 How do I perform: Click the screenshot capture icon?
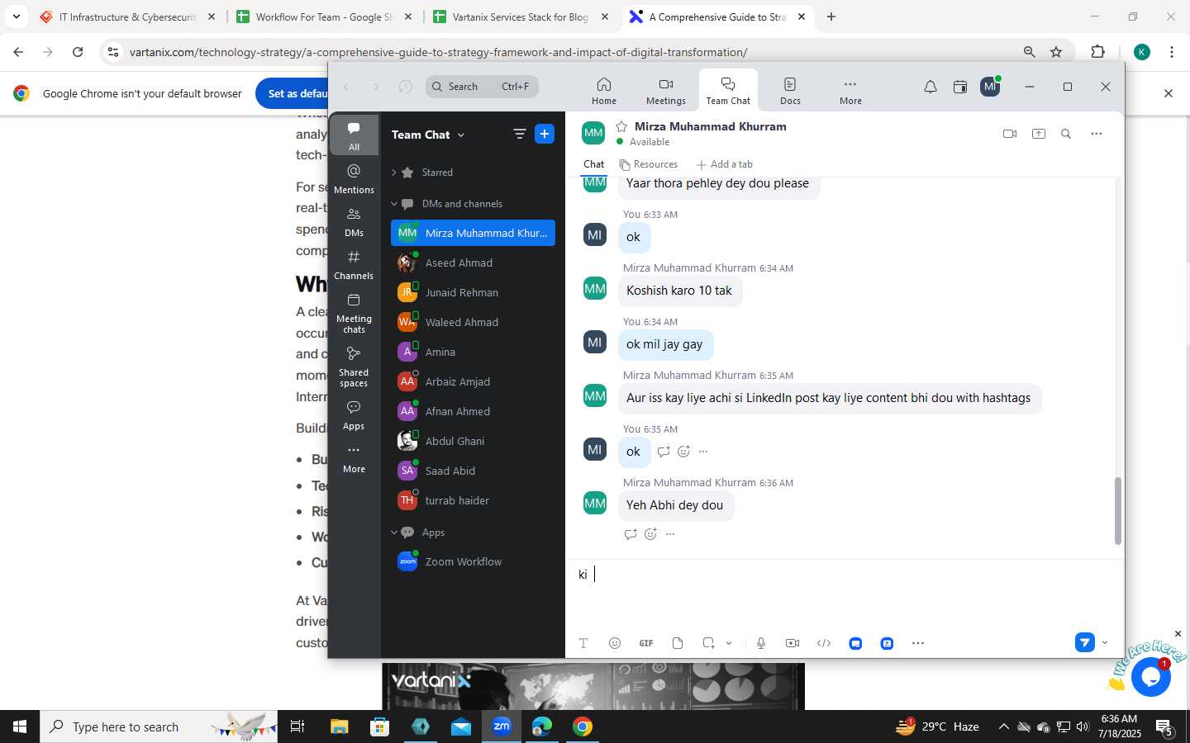coord(708,643)
